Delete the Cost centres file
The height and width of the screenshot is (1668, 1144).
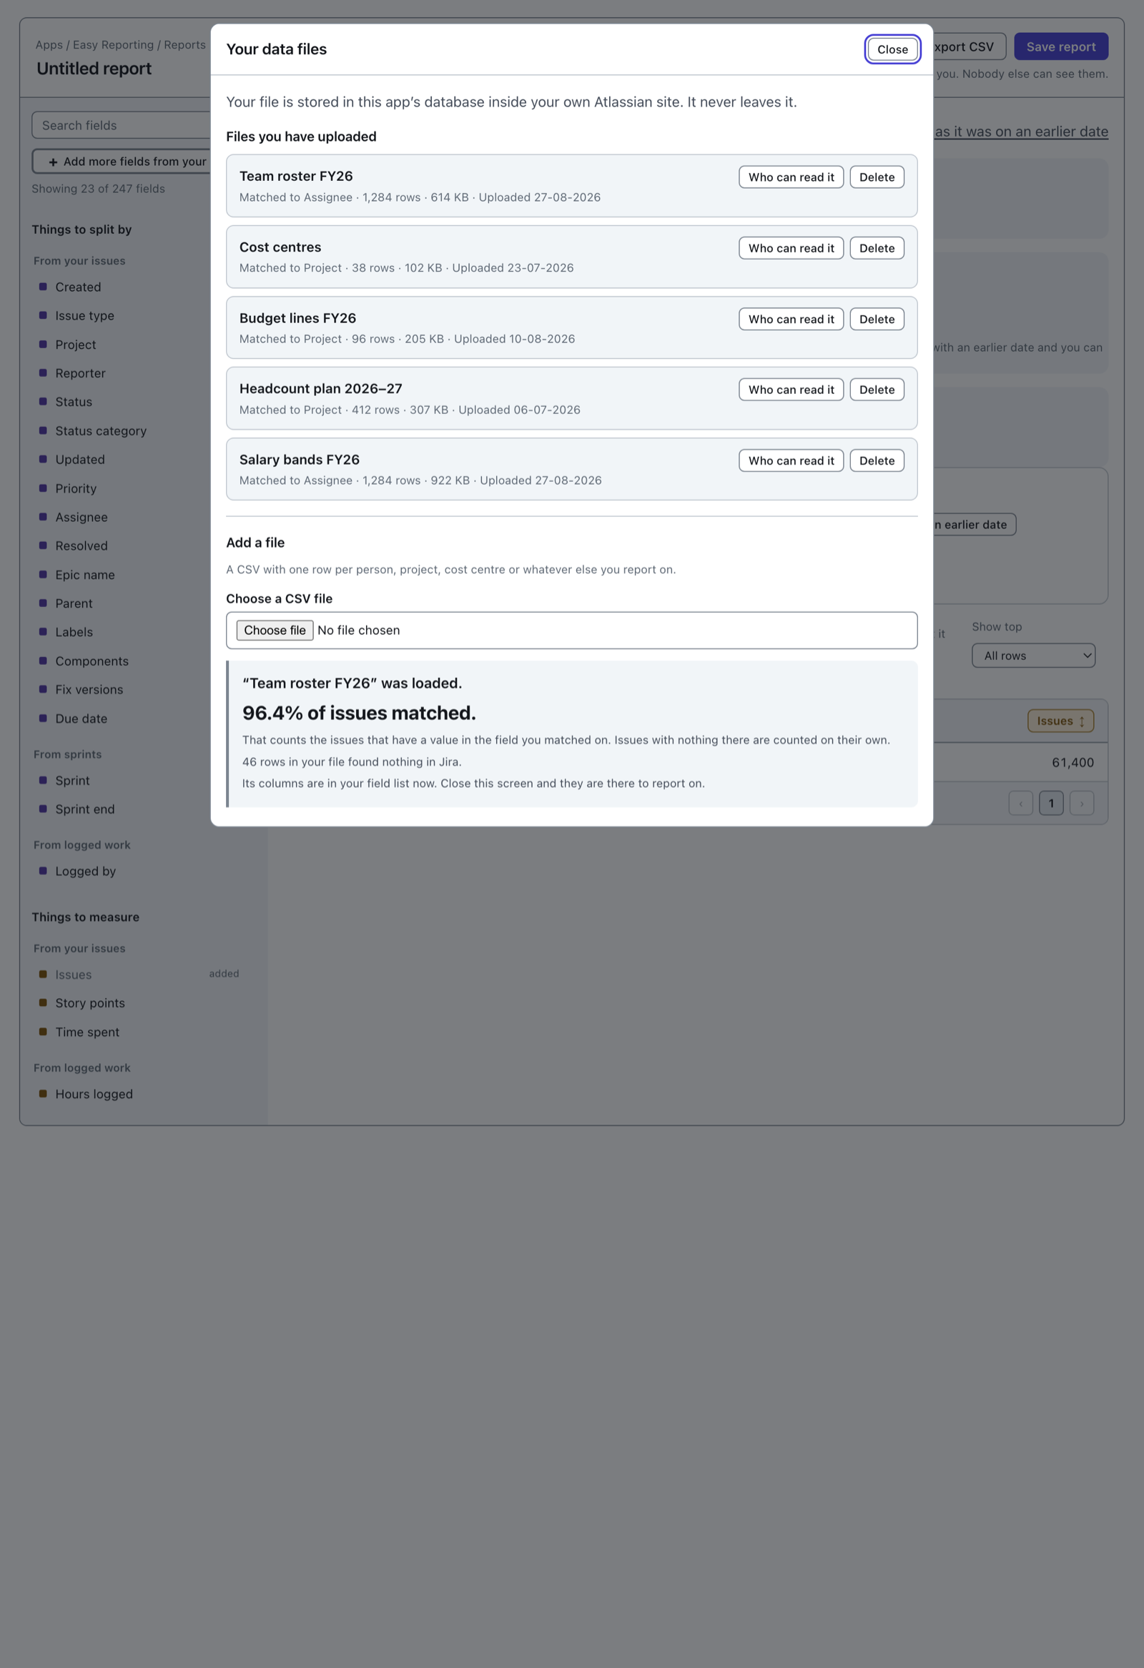click(877, 248)
